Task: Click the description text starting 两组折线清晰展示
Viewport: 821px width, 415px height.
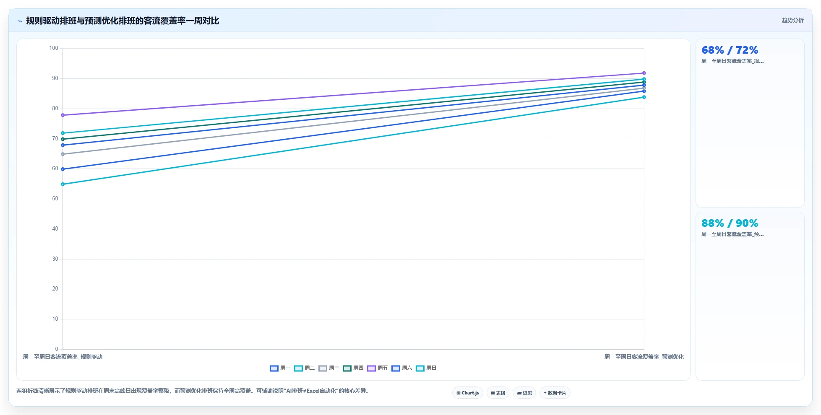Action: [193, 391]
